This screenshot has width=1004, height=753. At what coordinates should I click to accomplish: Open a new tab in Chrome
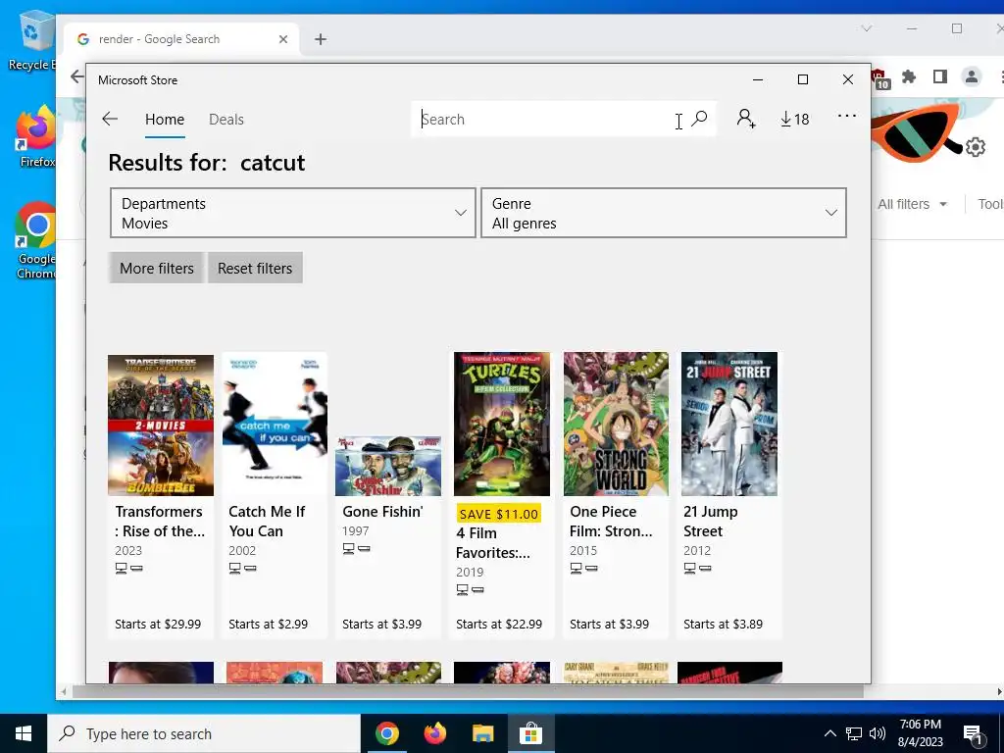(321, 39)
